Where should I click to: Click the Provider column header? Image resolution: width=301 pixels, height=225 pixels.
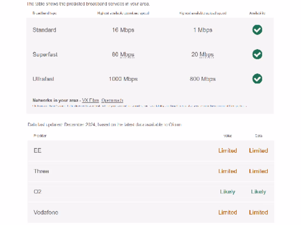tap(40, 136)
